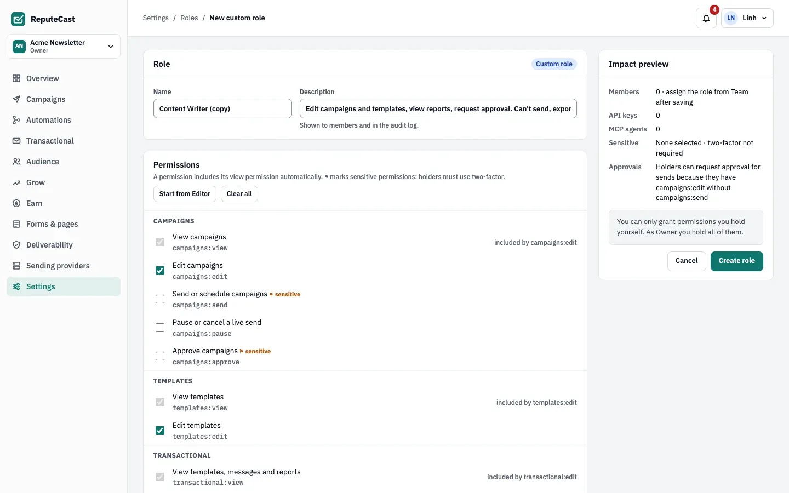This screenshot has height=493, width=789.
Task: Click the Automations branch icon
Action: (x=16, y=120)
